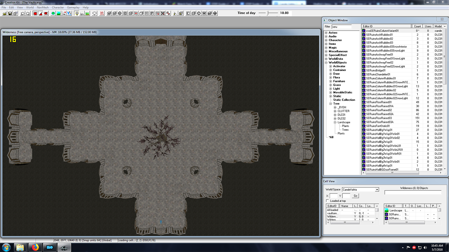Click the save plugin floppy icon
Viewport: 449px width, 252px height.
coord(10,13)
